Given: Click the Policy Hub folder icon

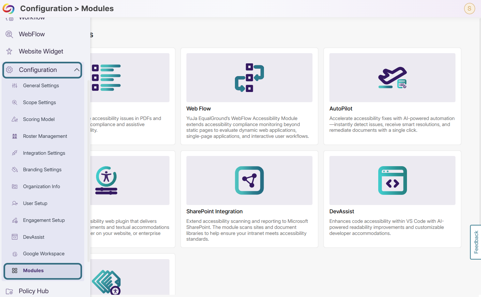Looking at the screenshot, I should click(x=9, y=291).
